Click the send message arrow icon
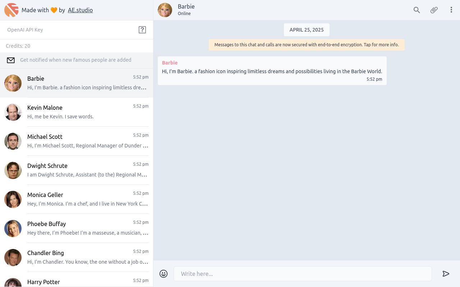This screenshot has height=287, width=460. (x=446, y=274)
